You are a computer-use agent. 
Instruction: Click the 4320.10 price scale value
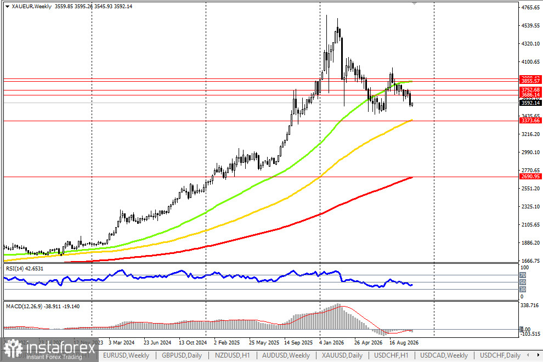click(x=530, y=44)
